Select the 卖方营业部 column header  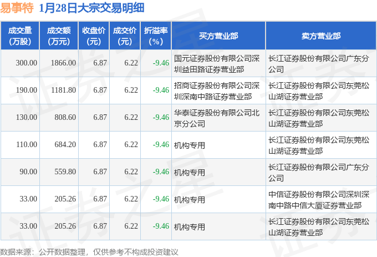tap(321, 36)
